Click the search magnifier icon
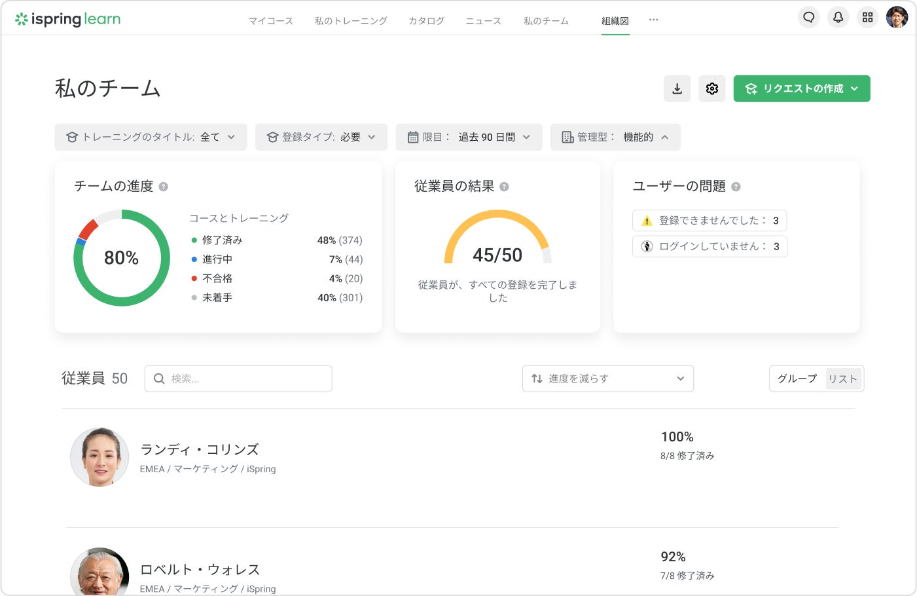This screenshot has height=596, width=917. pos(159,379)
